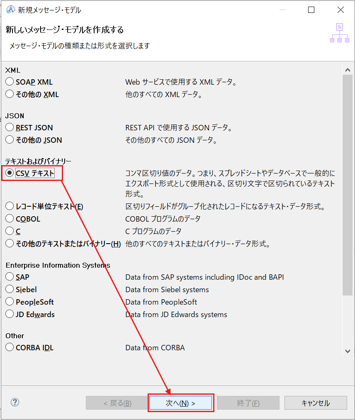Click text 'C プログラムのデータ'
This screenshot has width=355, height=420.
point(153,231)
